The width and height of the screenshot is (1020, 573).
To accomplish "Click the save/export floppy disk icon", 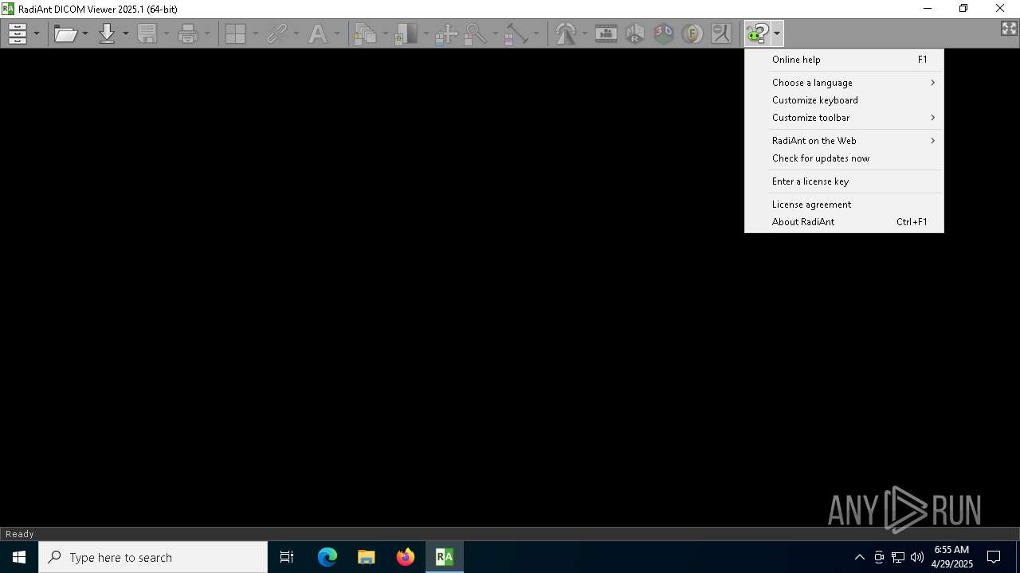I will click(x=147, y=33).
